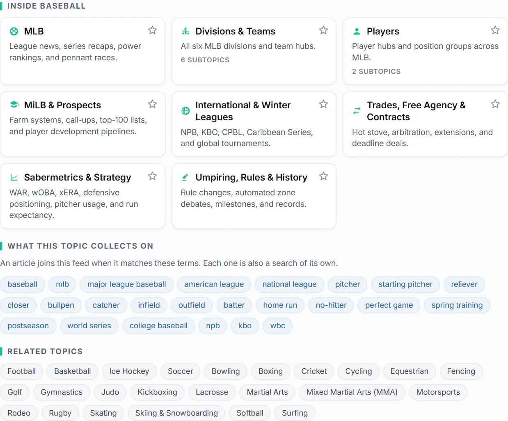Expand 6 subtopics under Divisions & Teams

coord(205,60)
